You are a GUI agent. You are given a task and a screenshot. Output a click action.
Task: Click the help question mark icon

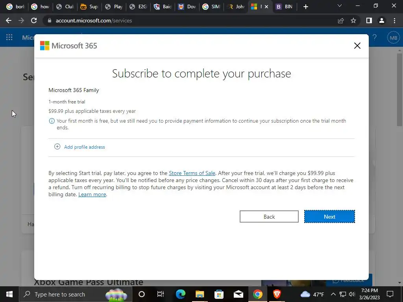[375, 38]
